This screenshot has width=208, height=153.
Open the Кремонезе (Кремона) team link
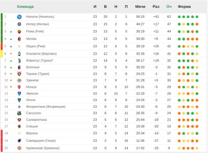43,148
